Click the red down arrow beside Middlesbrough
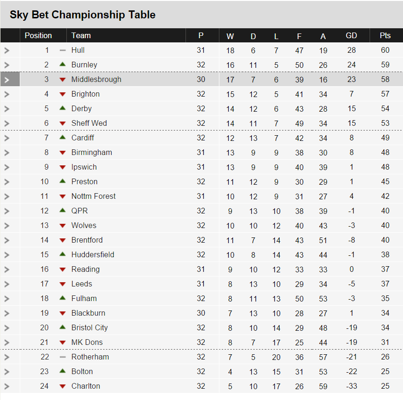403x400 pixels. (62, 80)
